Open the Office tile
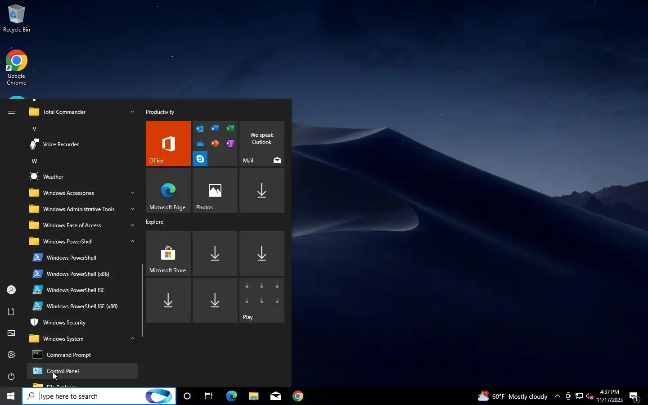The image size is (648, 405). (x=168, y=144)
